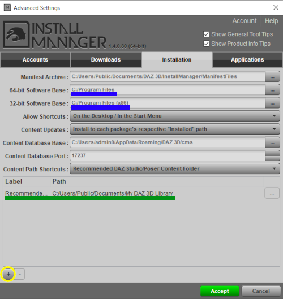Click the Install Manager logo
Screen dimensions: 283x299
point(54,34)
